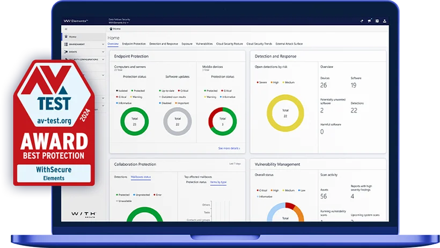
Task: Click the Home icon in the sidebar
Action: tap(66, 37)
